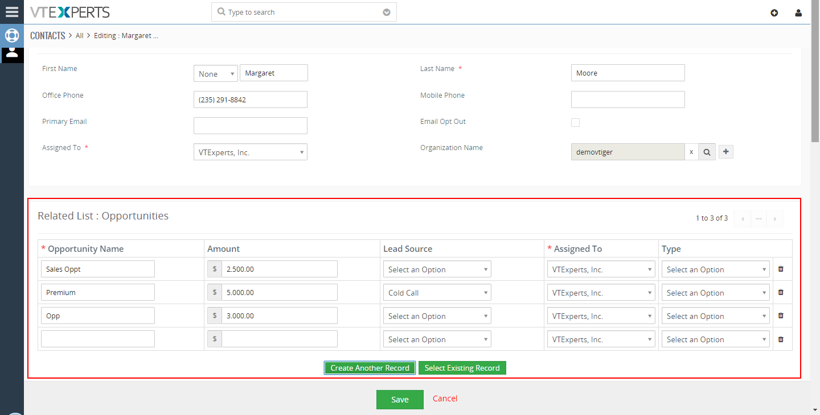The width and height of the screenshot is (820, 415).
Task: Open Lead Source dropdown in empty row
Action: [x=437, y=339]
